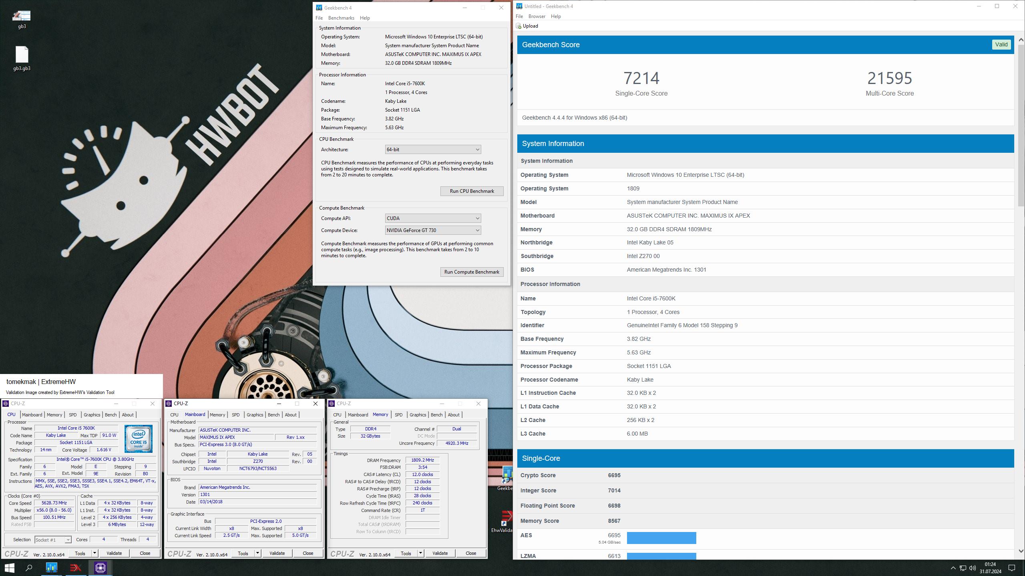Click the Untitled Geekbench 4 window title icon

[x=519, y=6]
